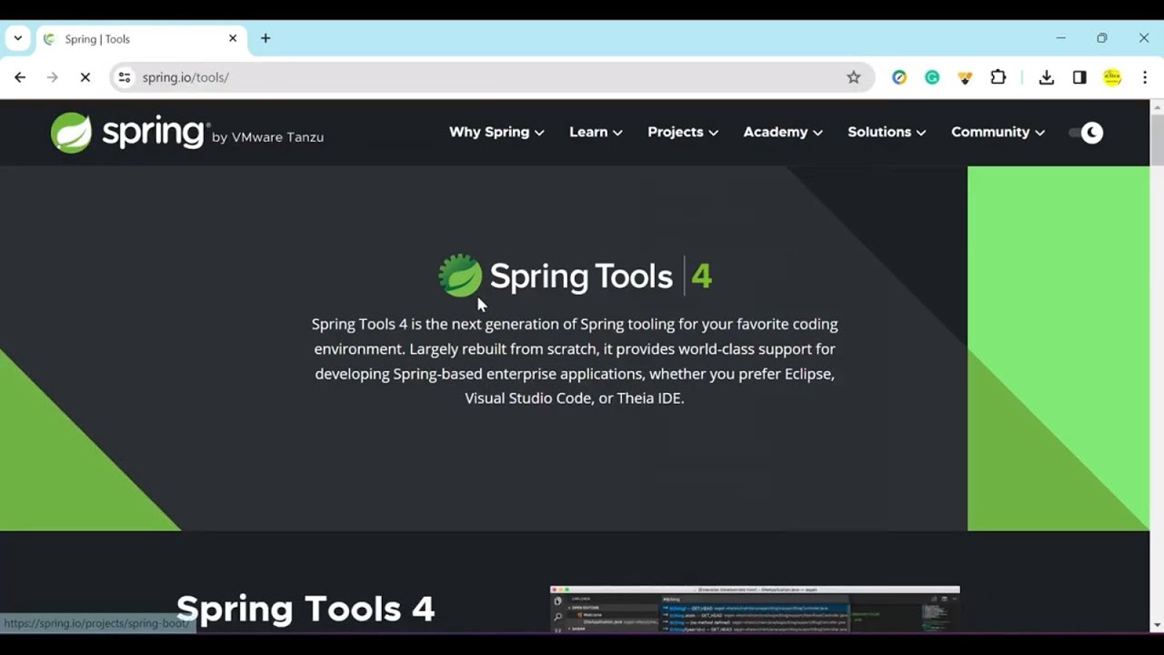Click the spring.io/tools/ address bar
This screenshot has width=1164, height=655.
click(491, 77)
